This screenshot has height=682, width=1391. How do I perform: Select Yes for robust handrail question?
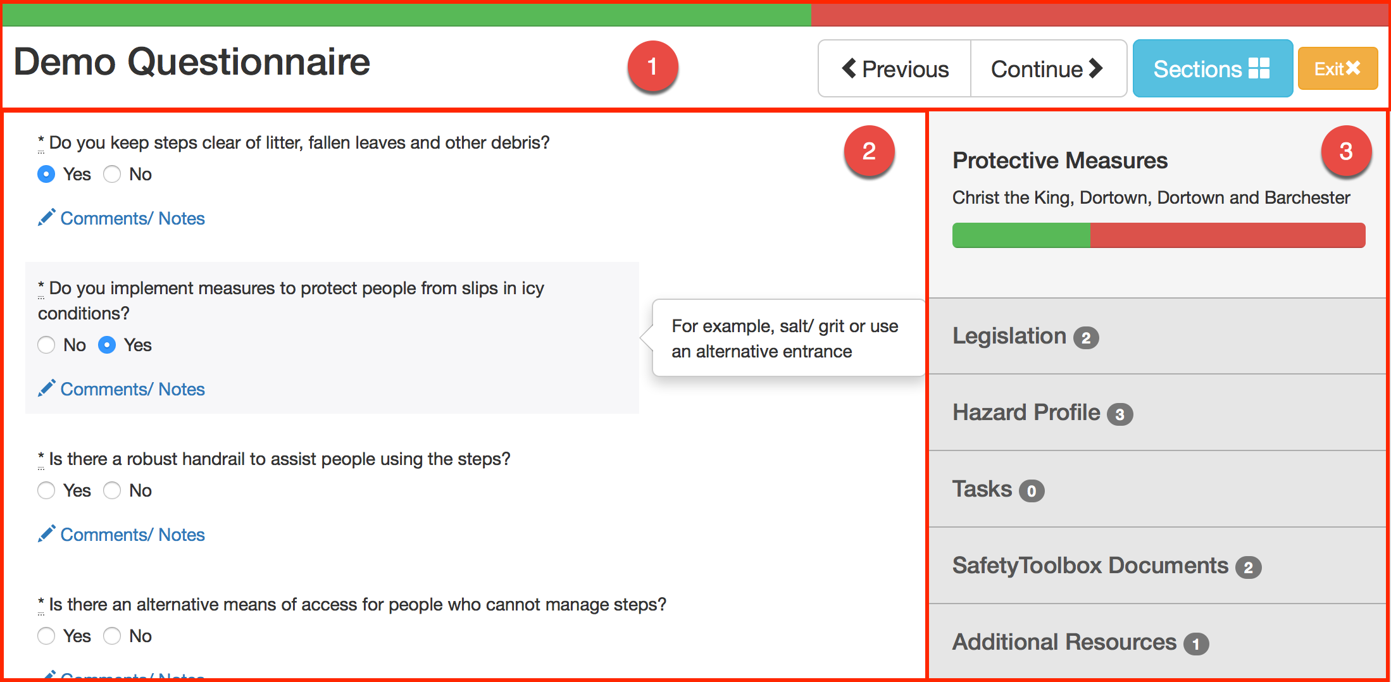pos(46,490)
